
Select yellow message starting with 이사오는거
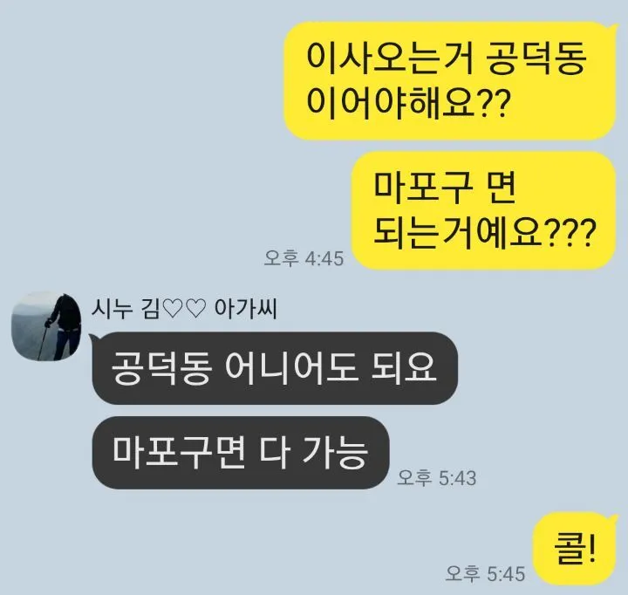click(x=450, y=80)
